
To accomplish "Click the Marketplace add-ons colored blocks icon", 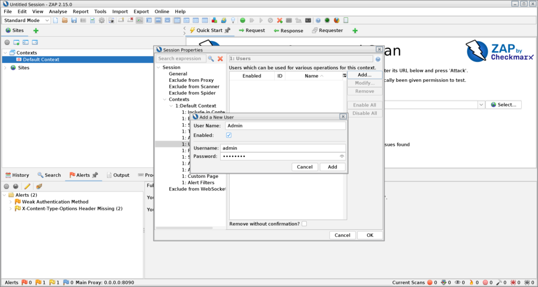I will (x=214, y=20).
